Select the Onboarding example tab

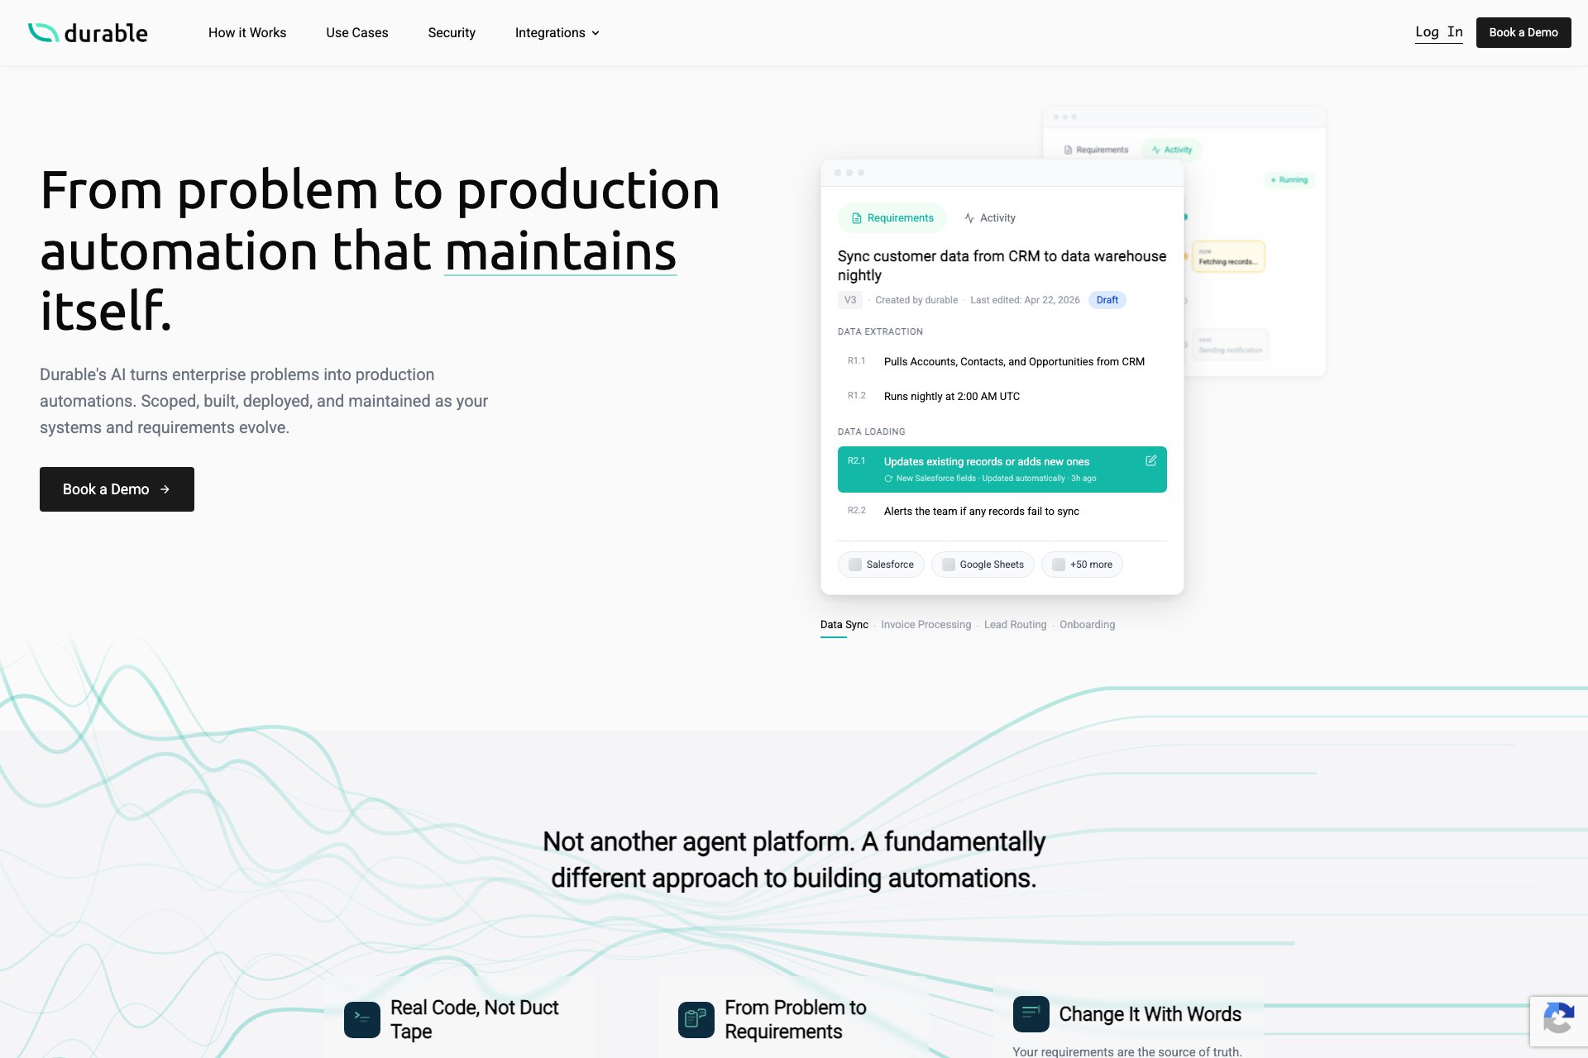1087,625
